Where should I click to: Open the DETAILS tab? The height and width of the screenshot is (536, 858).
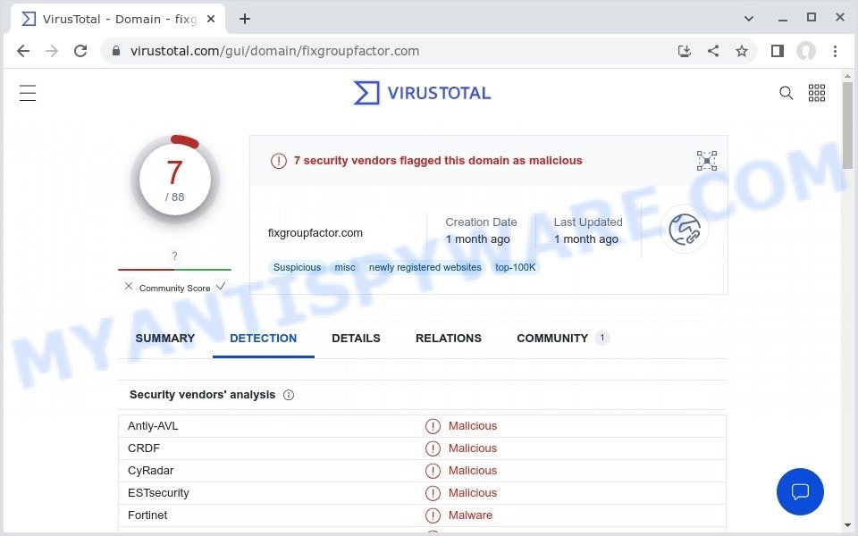click(356, 339)
